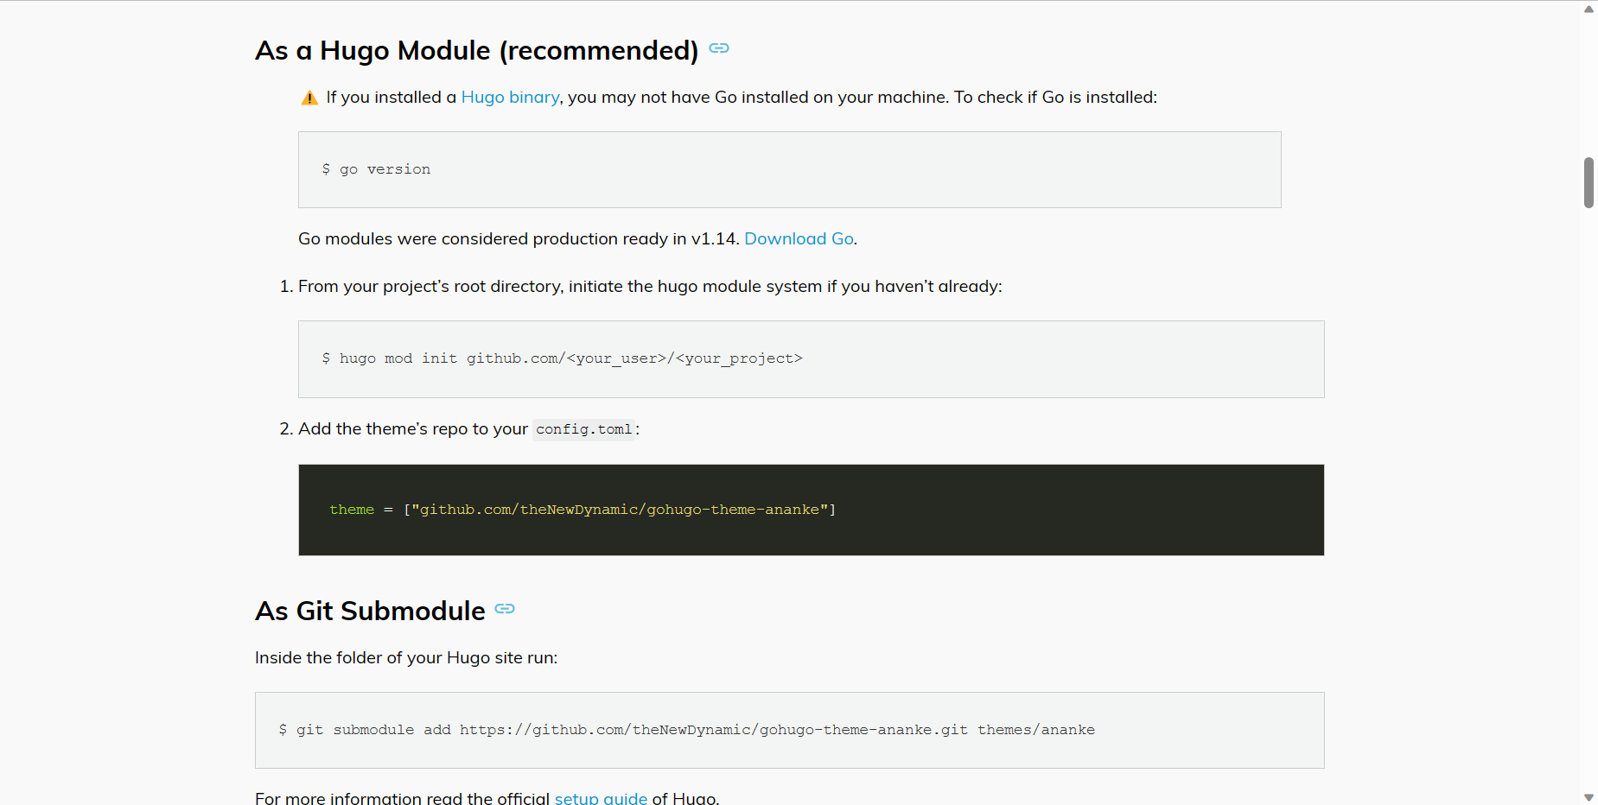
Task: Open the Hugo binary link
Action: click(x=510, y=97)
